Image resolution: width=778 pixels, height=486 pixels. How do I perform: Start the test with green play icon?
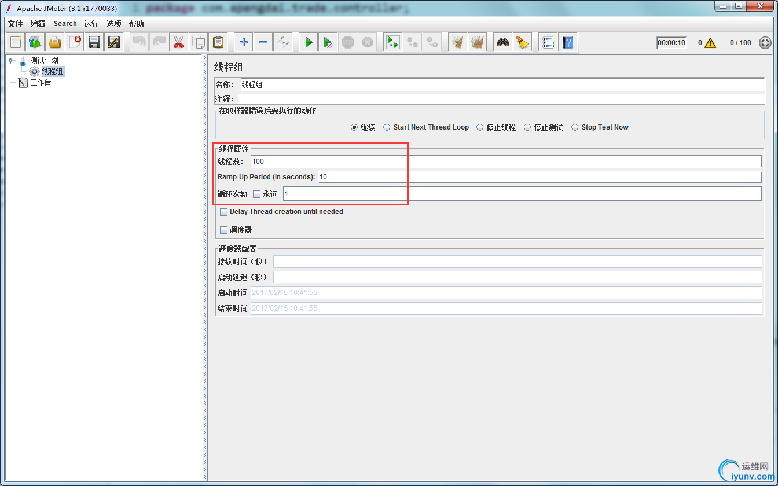coord(309,42)
